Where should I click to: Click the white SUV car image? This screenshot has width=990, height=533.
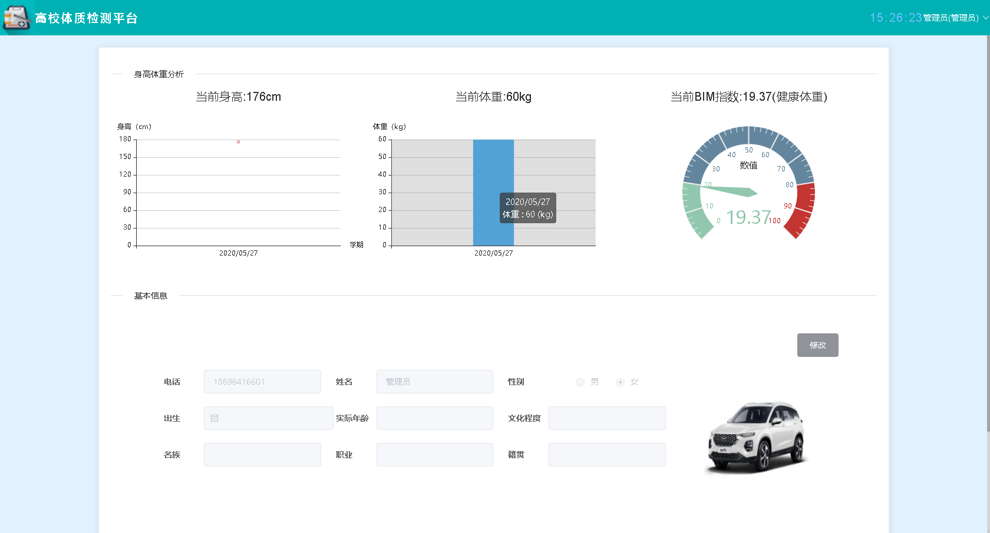pyautogui.click(x=757, y=438)
